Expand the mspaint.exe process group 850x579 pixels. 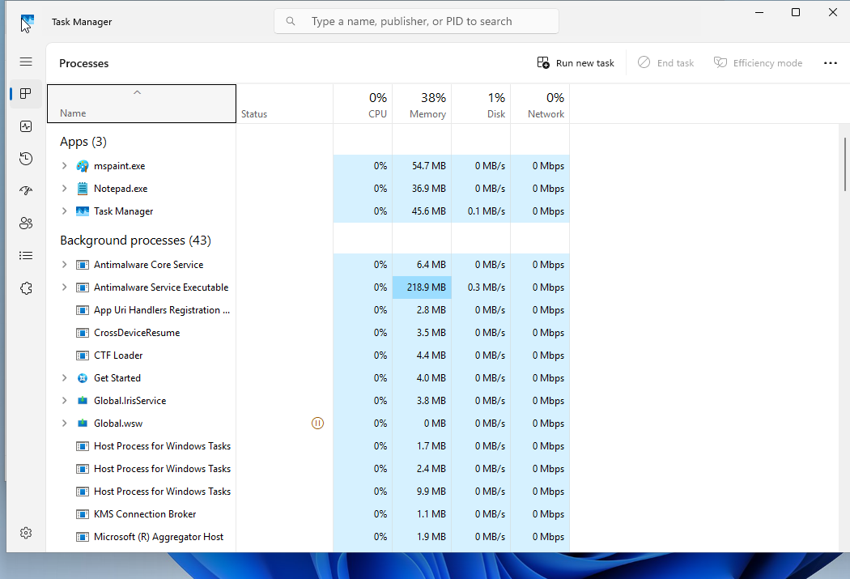(x=64, y=166)
